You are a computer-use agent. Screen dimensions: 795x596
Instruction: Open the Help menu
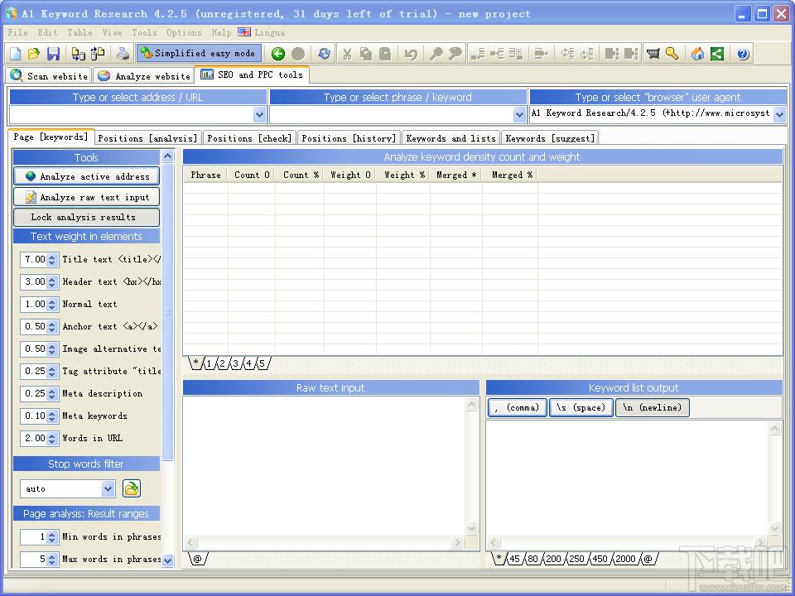[x=221, y=32]
